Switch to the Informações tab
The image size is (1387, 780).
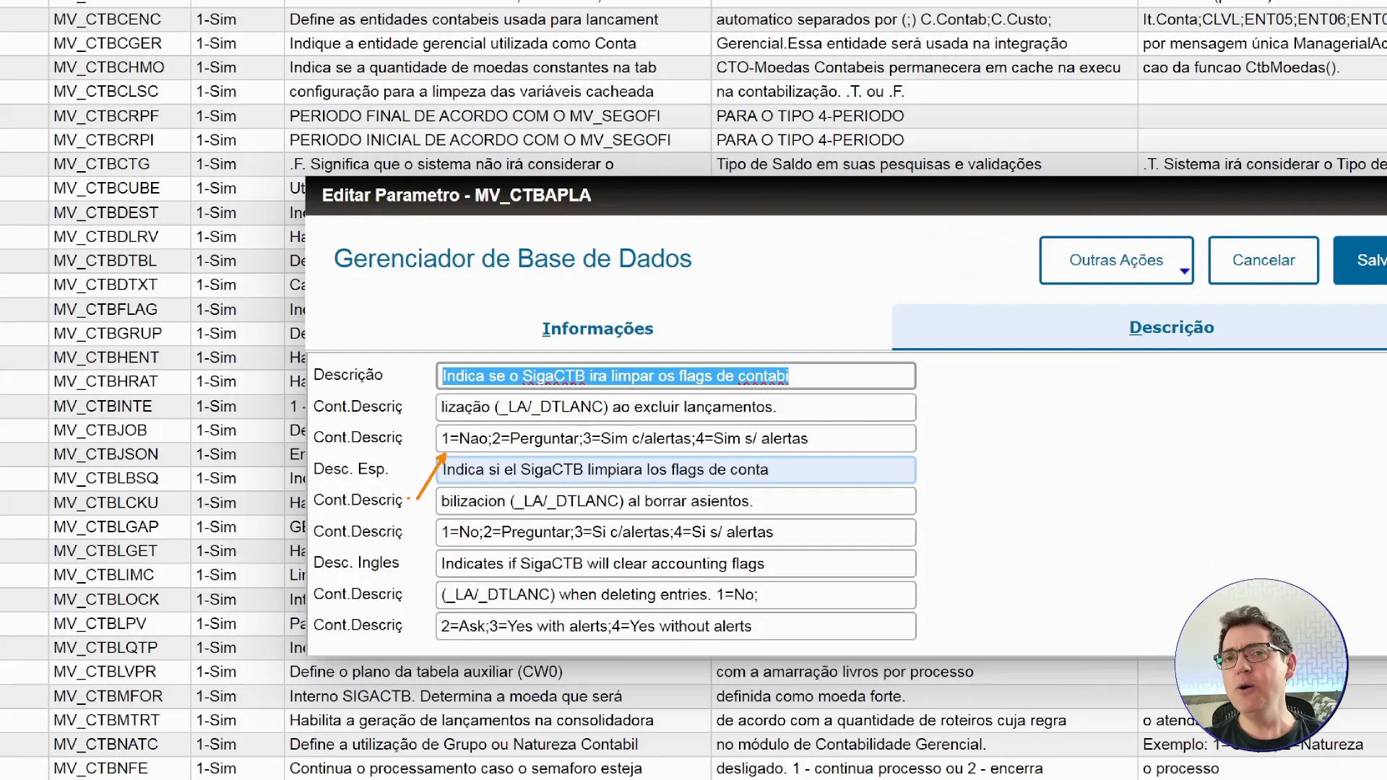click(x=597, y=329)
